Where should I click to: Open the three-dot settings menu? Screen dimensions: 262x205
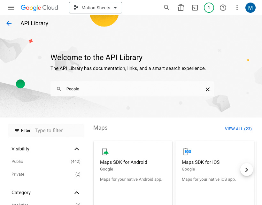[237, 8]
